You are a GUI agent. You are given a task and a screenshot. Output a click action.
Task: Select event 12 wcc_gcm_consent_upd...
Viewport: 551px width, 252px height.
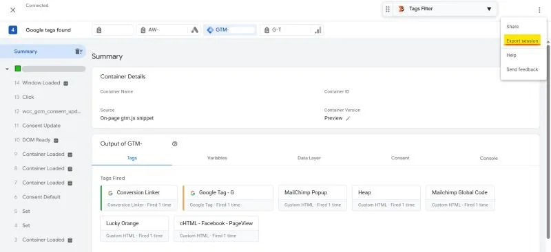tap(48, 111)
